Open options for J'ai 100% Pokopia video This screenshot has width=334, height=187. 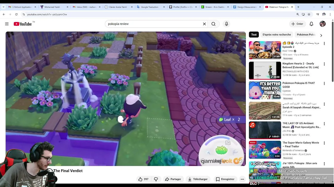click(x=324, y=164)
